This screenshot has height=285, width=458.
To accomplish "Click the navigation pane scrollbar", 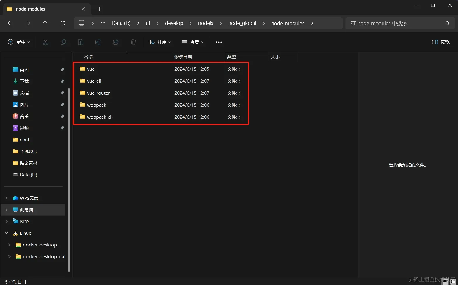I will [x=69, y=180].
